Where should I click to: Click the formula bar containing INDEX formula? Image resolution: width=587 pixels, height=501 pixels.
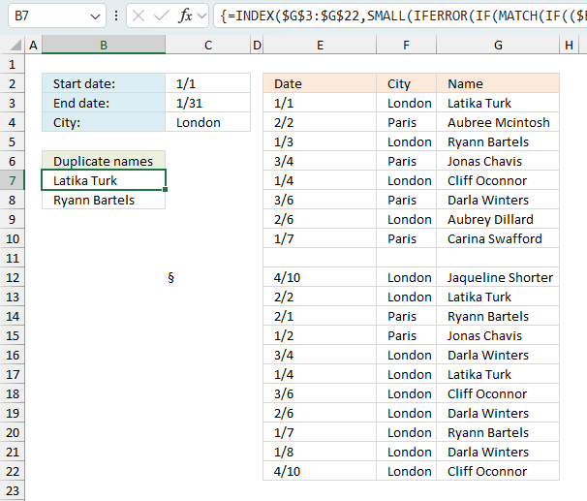401,16
